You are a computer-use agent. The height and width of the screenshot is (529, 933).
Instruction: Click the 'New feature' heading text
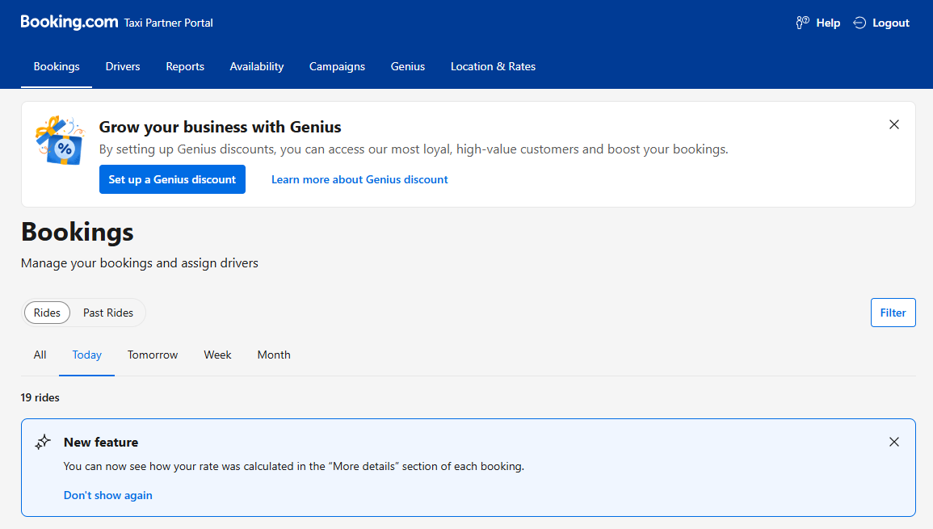101,442
